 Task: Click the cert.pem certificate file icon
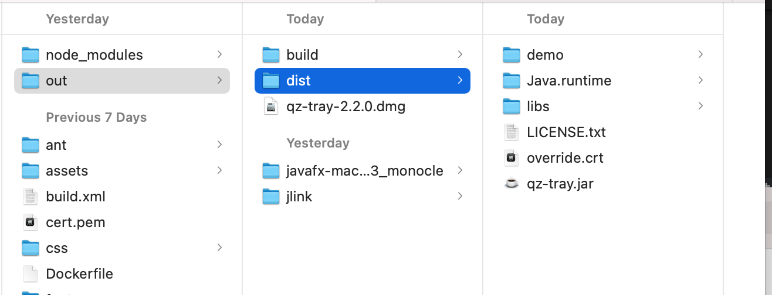[30, 222]
